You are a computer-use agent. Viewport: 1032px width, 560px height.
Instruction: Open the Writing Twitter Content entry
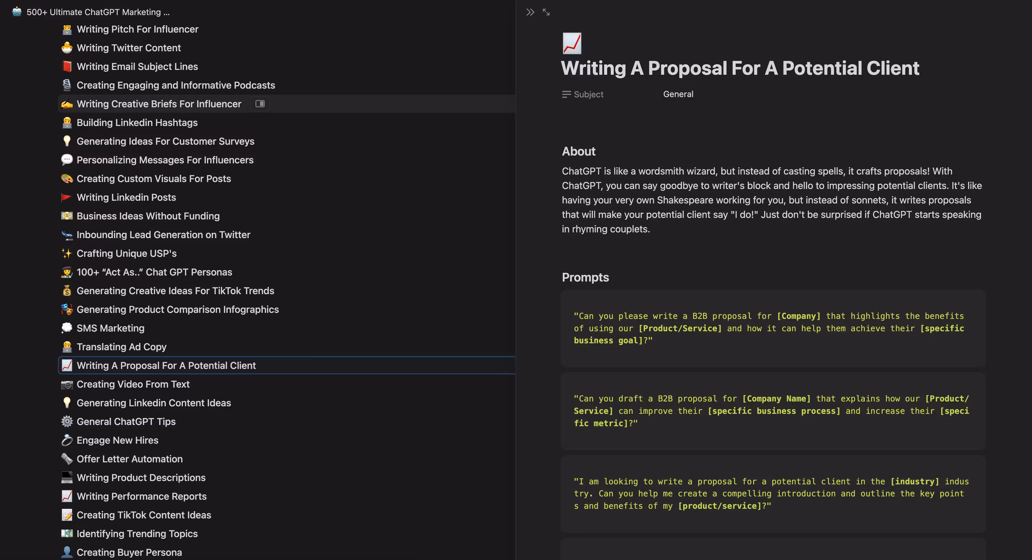point(129,48)
